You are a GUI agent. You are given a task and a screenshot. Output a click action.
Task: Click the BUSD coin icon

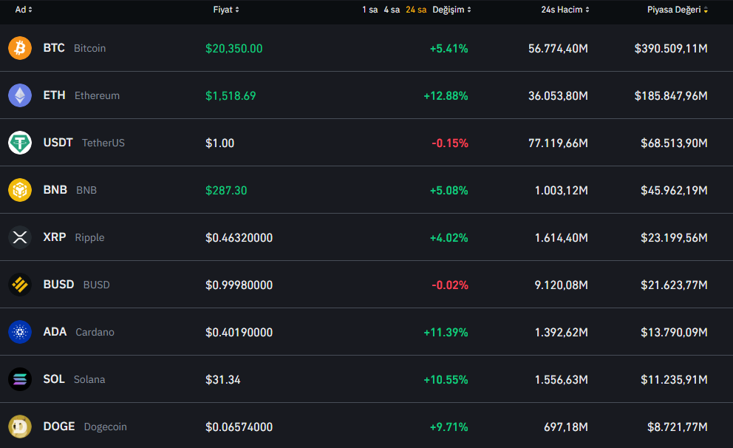20,285
